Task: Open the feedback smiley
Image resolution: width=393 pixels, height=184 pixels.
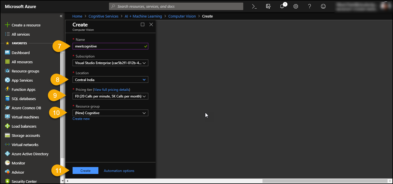Action: 323,6
